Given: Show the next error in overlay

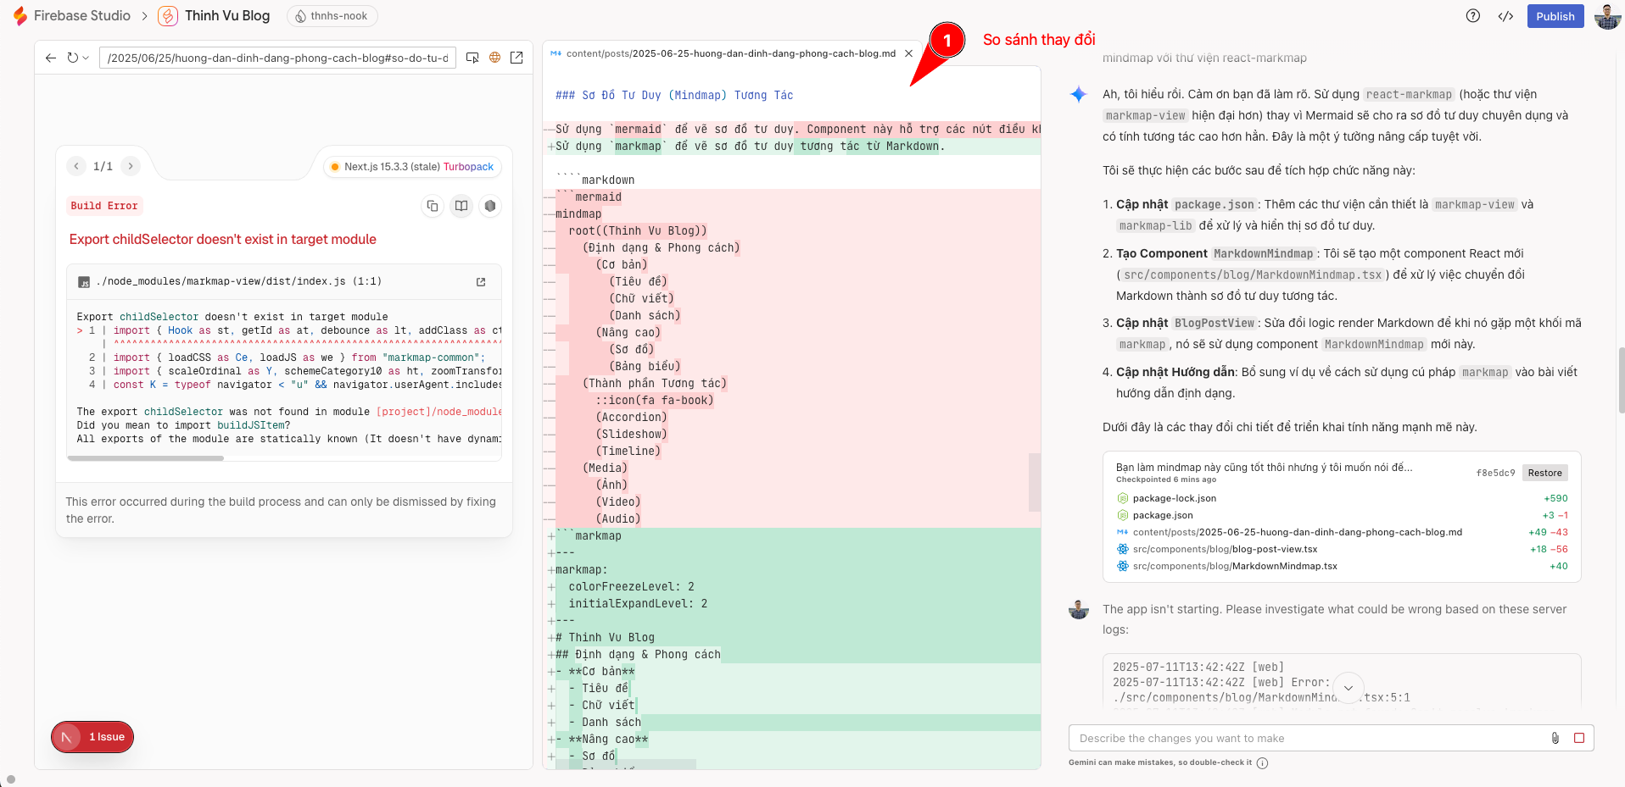Looking at the screenshot, I should point(131,166).
